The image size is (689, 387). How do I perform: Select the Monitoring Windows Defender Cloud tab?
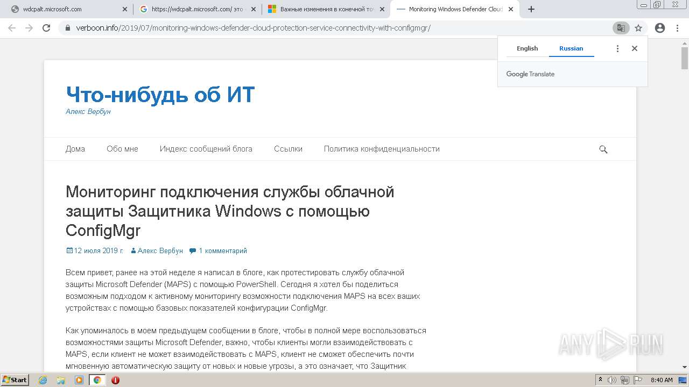[x=455, y=9]
